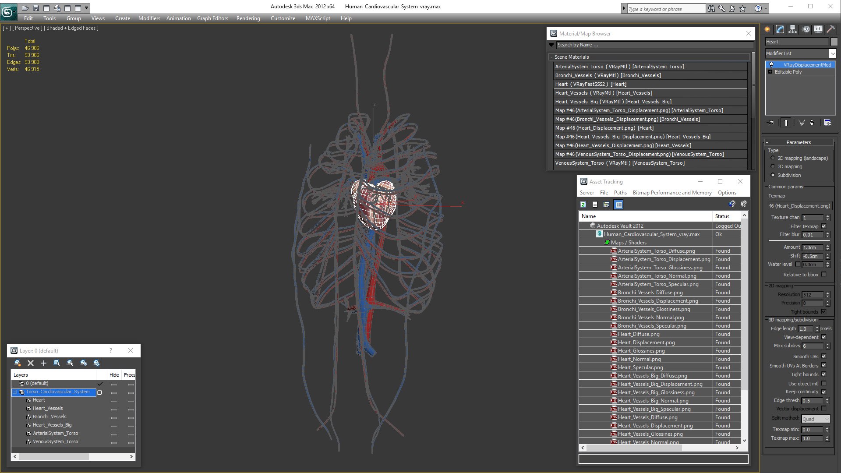Open the Modify command panel tab

click(780, 29)
